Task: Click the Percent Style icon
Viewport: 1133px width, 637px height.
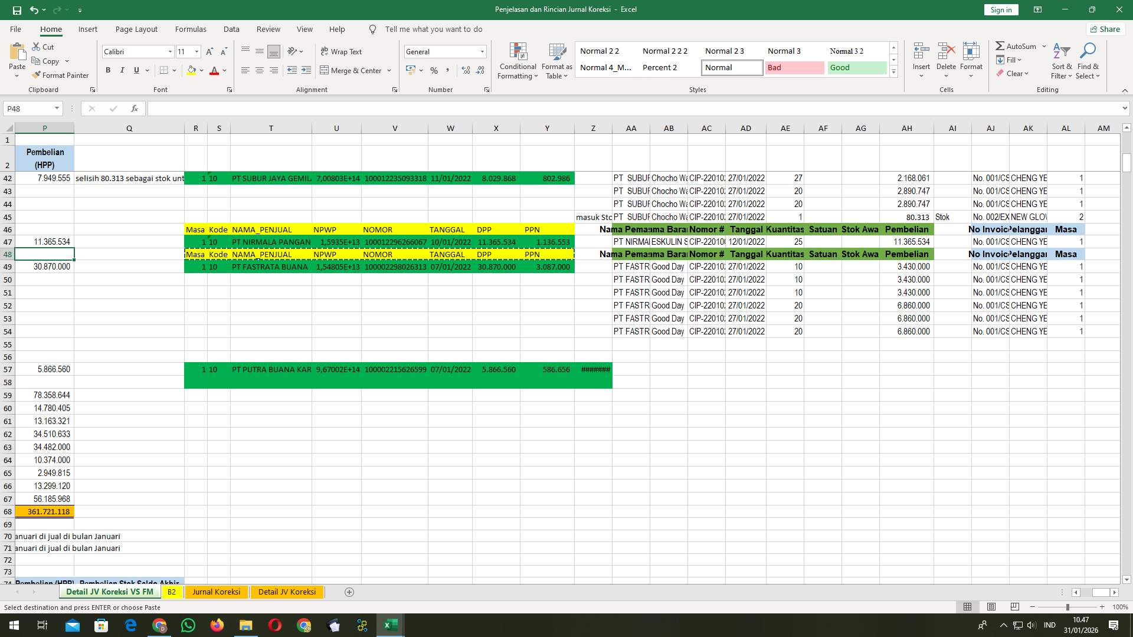Action: click(x=434, y=70)
